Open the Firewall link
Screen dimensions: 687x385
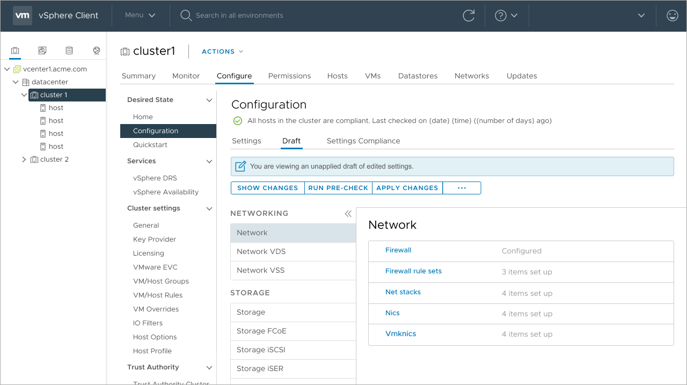(x=398, y=250)
